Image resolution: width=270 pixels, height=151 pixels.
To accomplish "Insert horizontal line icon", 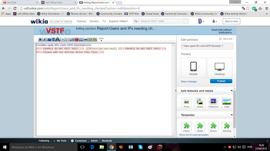I will pos(86,39).
